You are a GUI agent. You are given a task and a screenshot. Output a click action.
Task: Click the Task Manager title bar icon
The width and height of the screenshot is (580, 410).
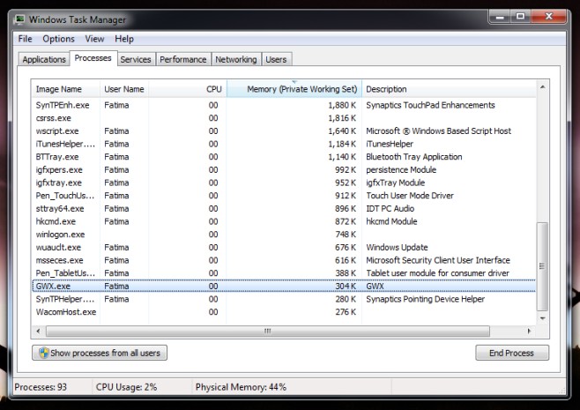click(x=19, y=19)
